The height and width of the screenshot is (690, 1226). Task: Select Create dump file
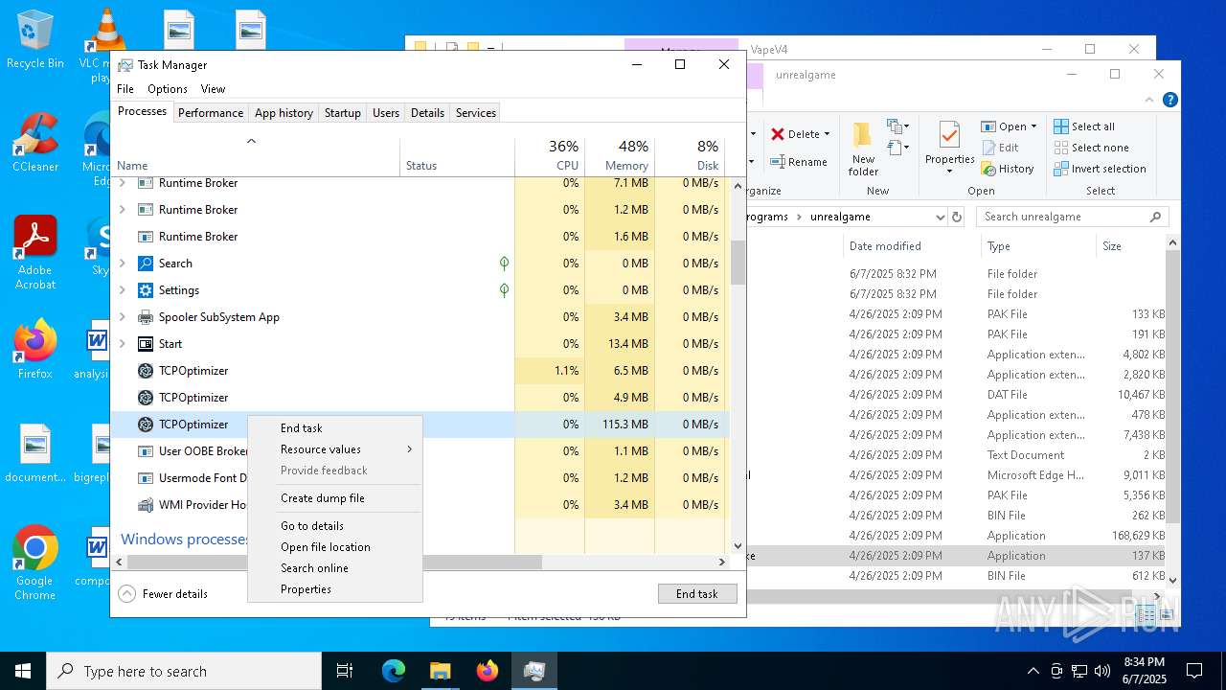click(x=335, y=498)
